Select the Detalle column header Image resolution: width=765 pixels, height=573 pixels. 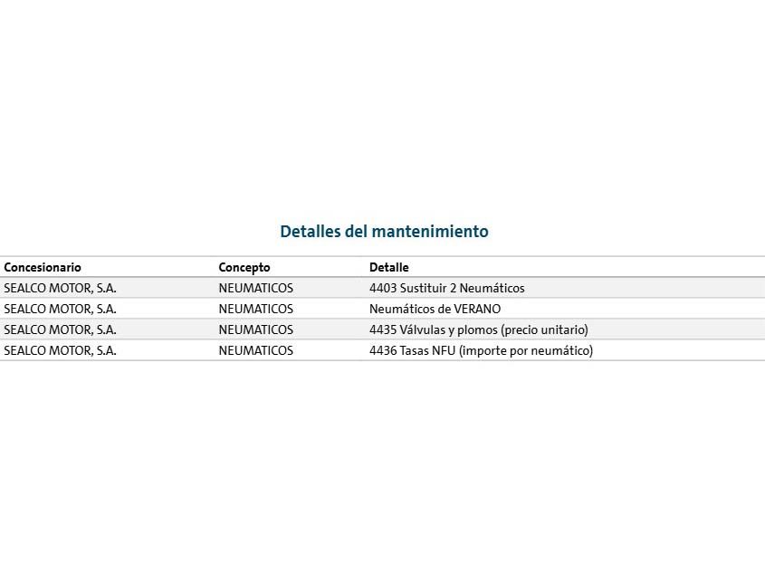point(388,268)
